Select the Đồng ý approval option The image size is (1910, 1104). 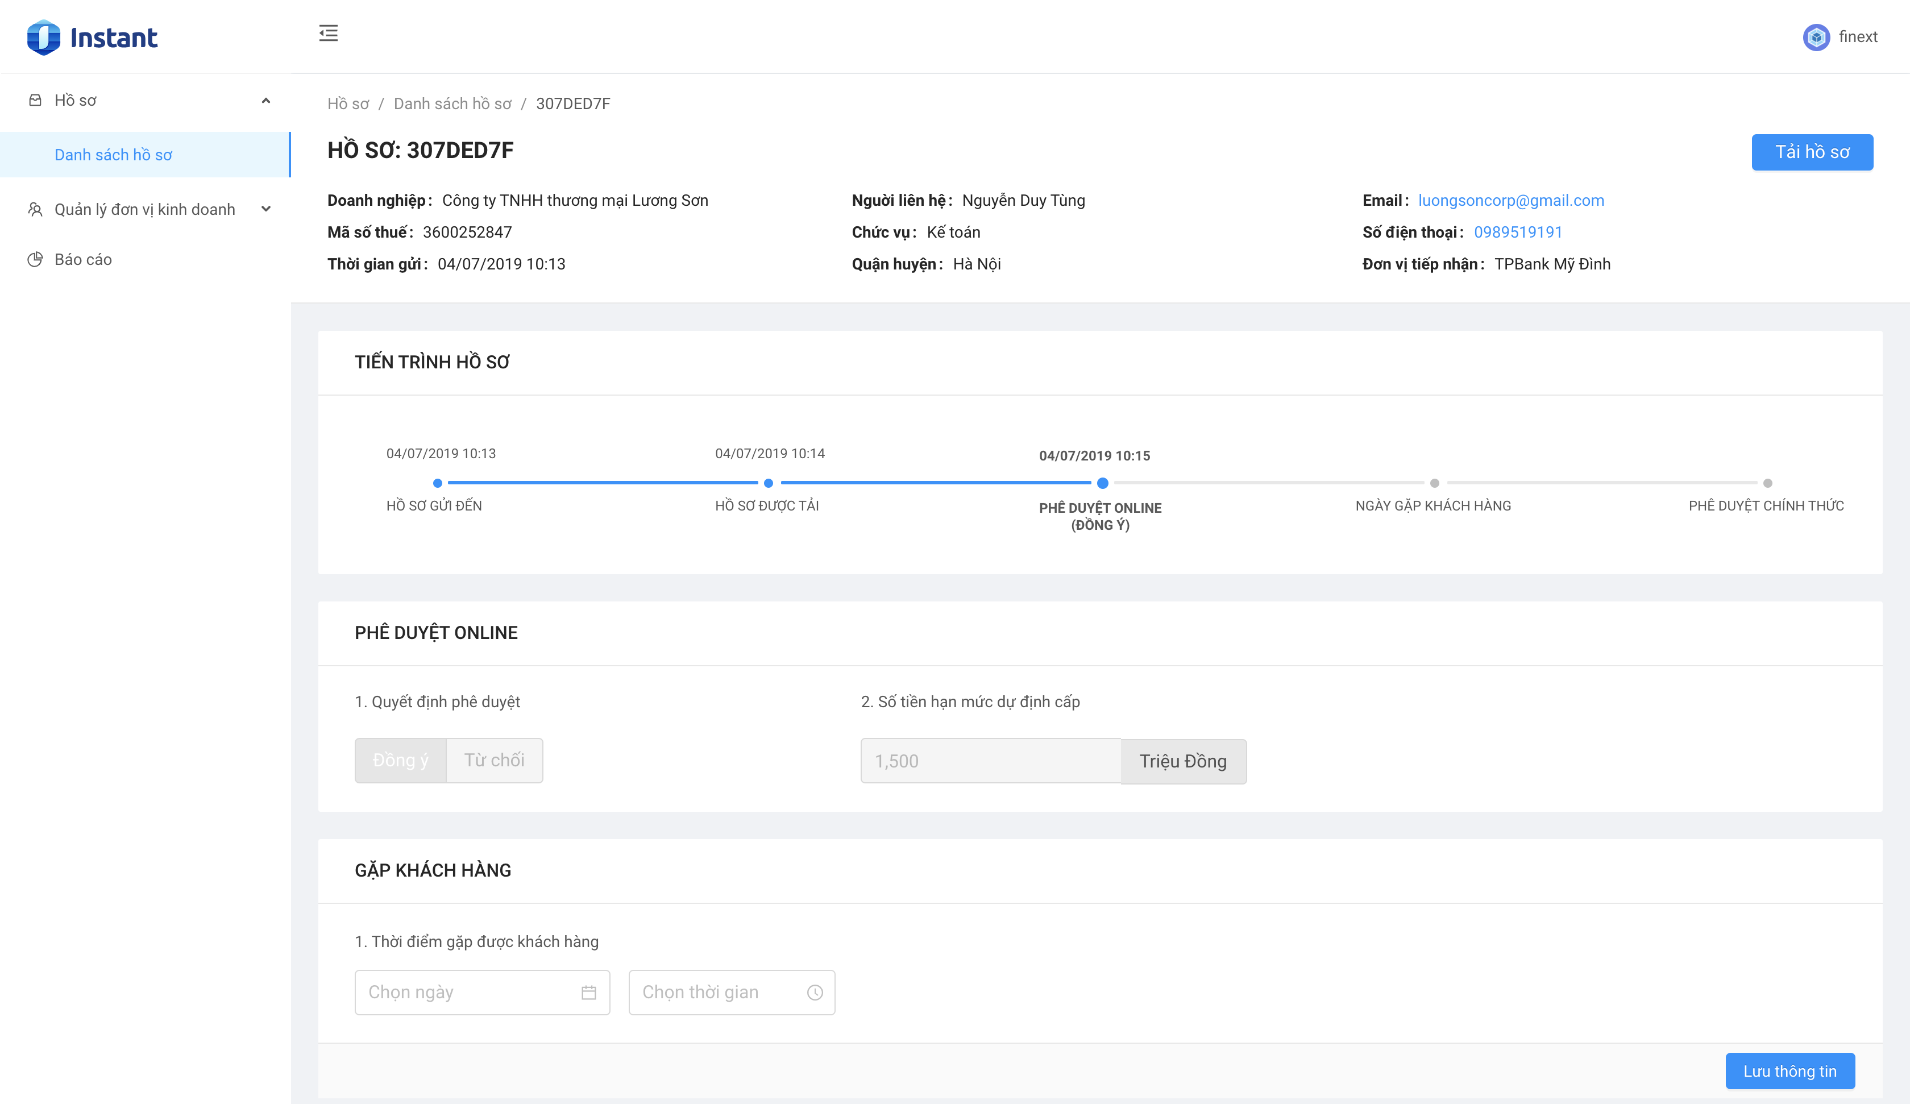point(400,759)
